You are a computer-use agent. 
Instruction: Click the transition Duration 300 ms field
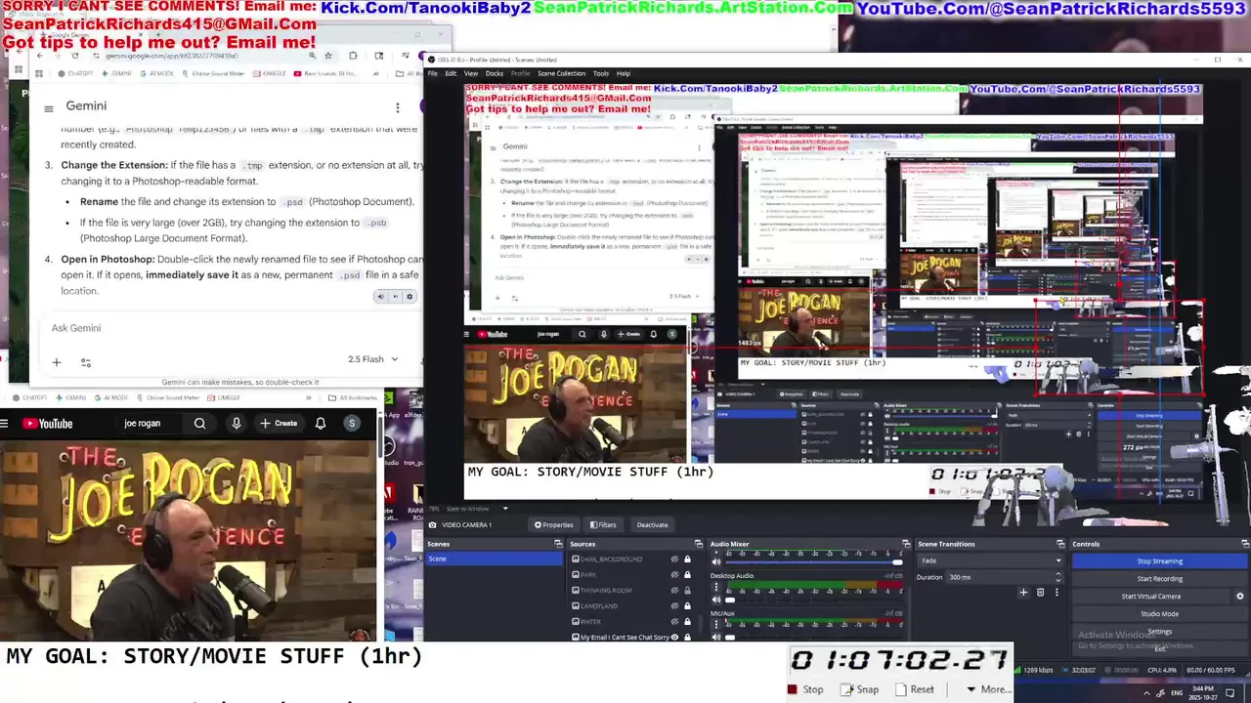1005,577
